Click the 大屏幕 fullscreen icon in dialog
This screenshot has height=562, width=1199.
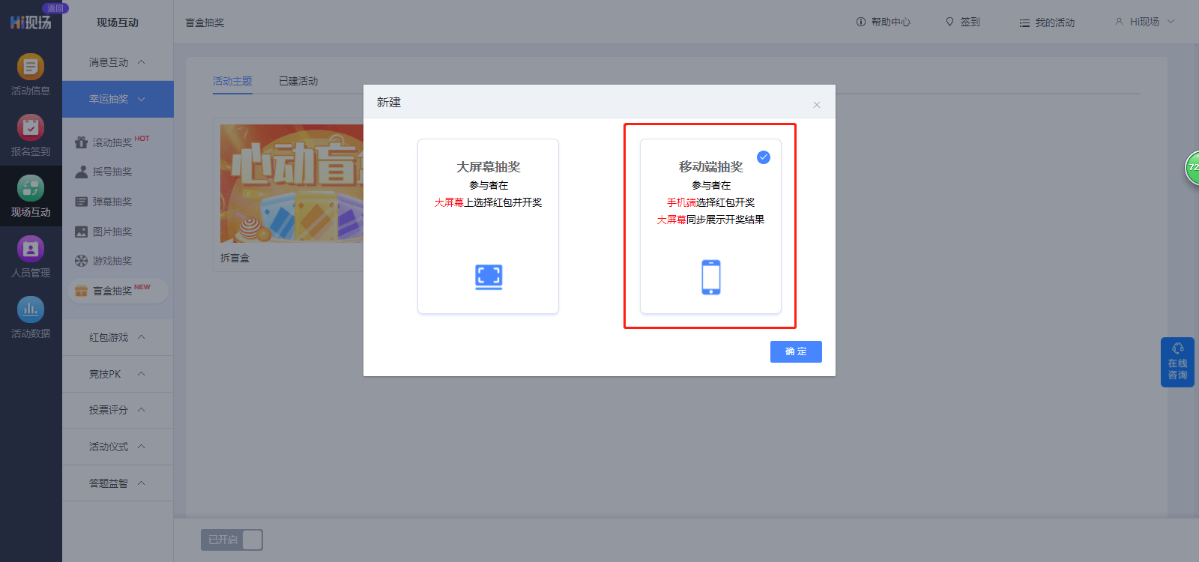489,277
